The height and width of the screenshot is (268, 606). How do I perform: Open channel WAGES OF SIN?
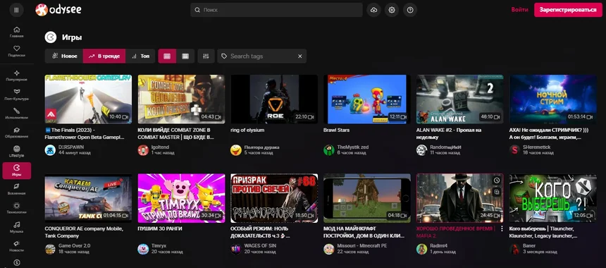[261, 246]
